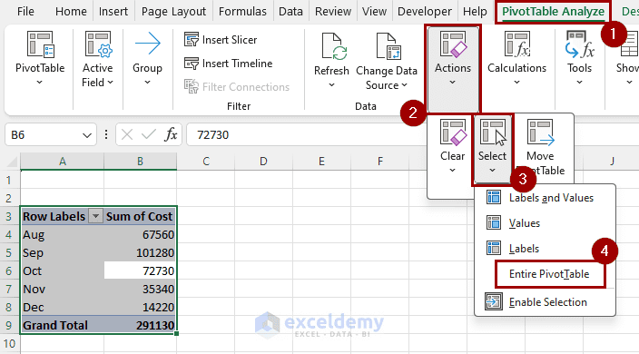This screenshot has width=639, height=354.
Task: Choose Labels from the Select menu
Action: coord(545,248)
